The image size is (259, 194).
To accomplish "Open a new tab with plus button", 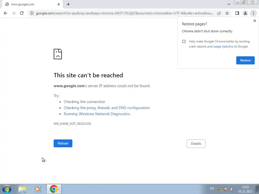I will [68, 5].
